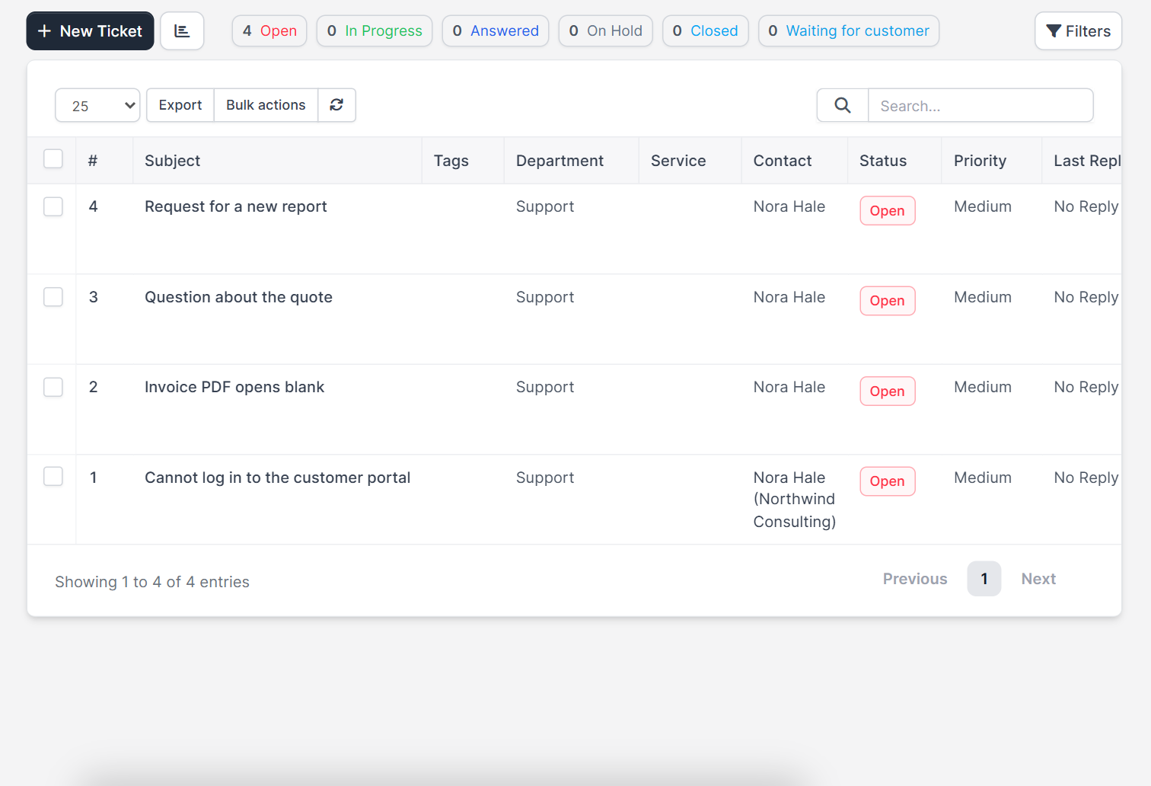Open ticket Request for a new report
Screen dimensions: 1151x786
pos(236,206)
